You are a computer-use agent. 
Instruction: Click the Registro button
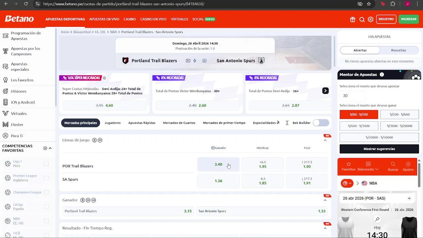[386, 19]
